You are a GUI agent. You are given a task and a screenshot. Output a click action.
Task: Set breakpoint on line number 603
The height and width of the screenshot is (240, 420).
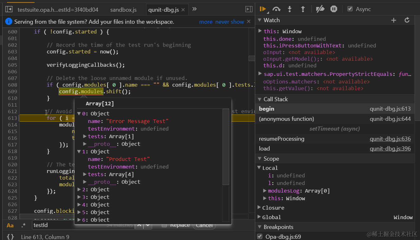(12, 52)
